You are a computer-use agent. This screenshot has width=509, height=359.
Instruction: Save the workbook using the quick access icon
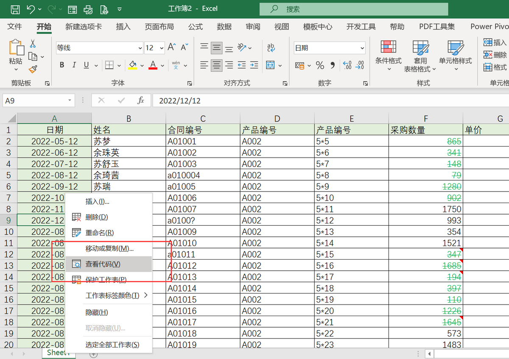(15, 8)
